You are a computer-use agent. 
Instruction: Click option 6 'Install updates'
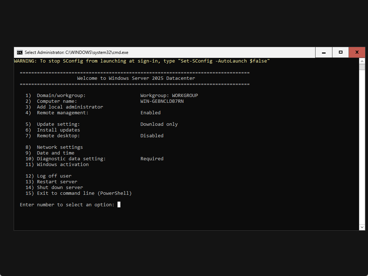coord(59,130)
